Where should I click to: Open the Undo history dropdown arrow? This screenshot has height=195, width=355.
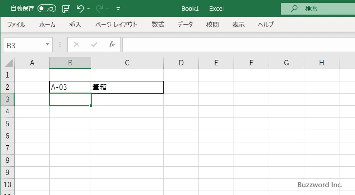coord(89,9)
